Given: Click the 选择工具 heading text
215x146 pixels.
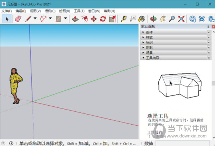Looking at the screenshot, I should coord(158,116).
